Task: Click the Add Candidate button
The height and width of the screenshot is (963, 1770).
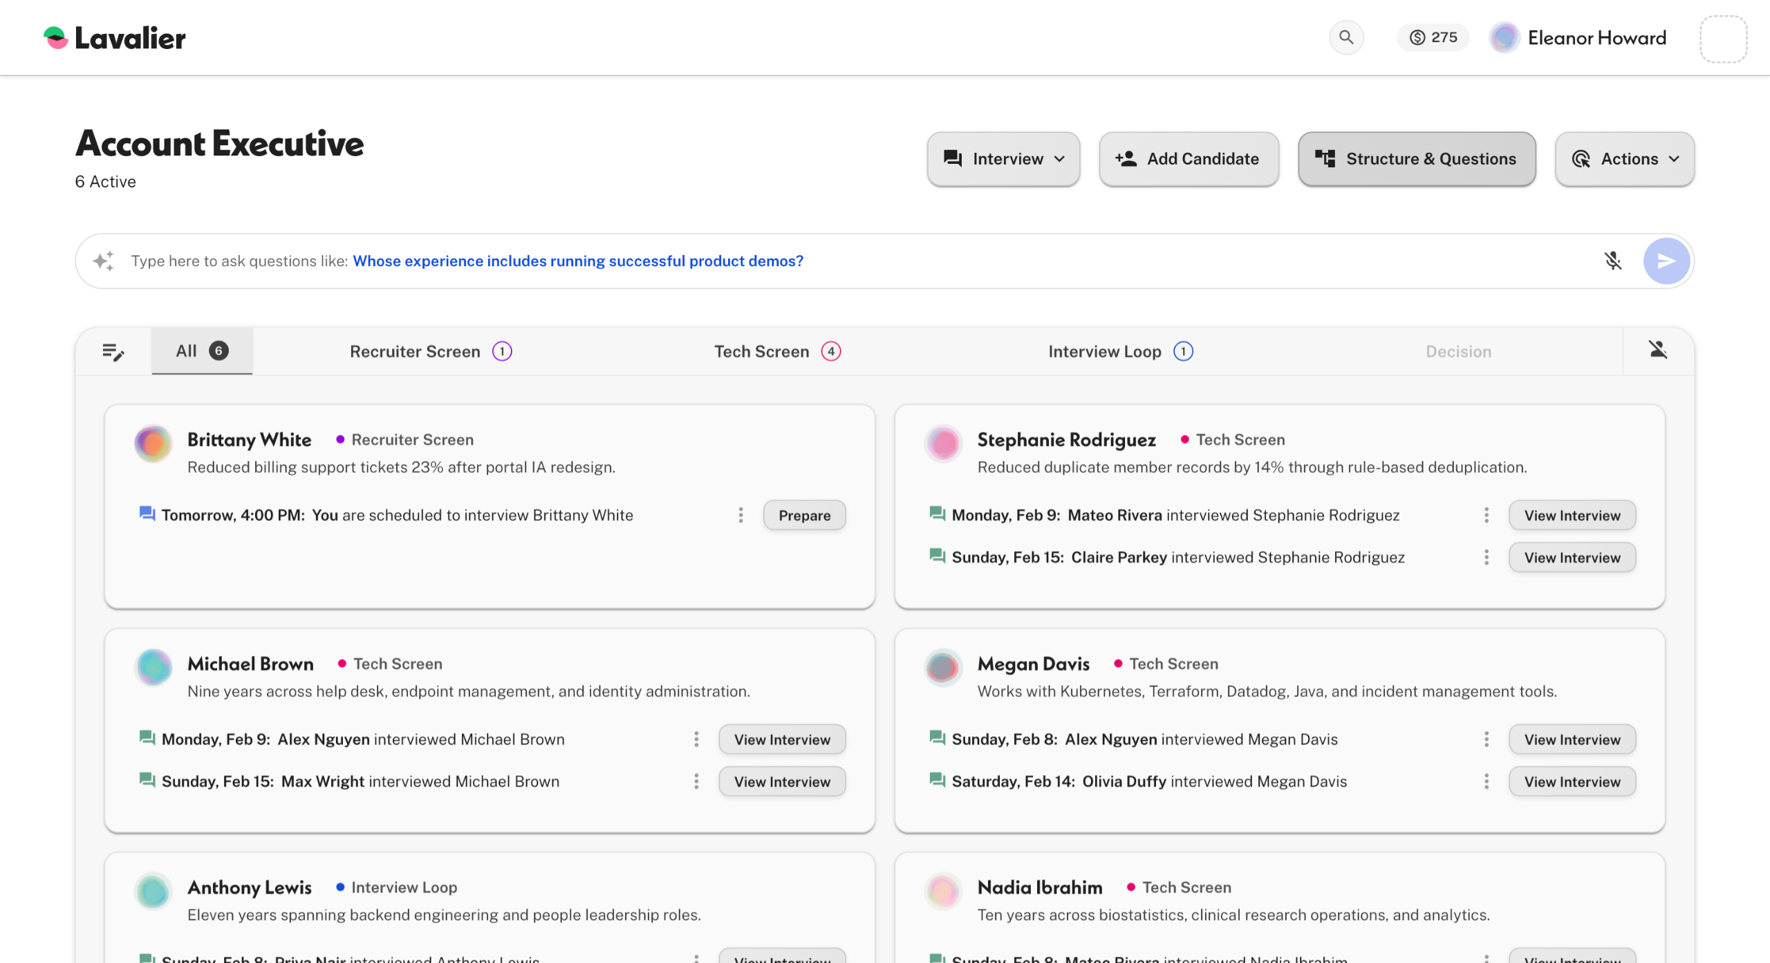Action: [1189, 159]
